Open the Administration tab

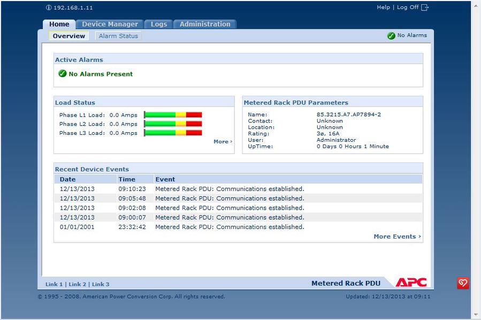point(205,24)
